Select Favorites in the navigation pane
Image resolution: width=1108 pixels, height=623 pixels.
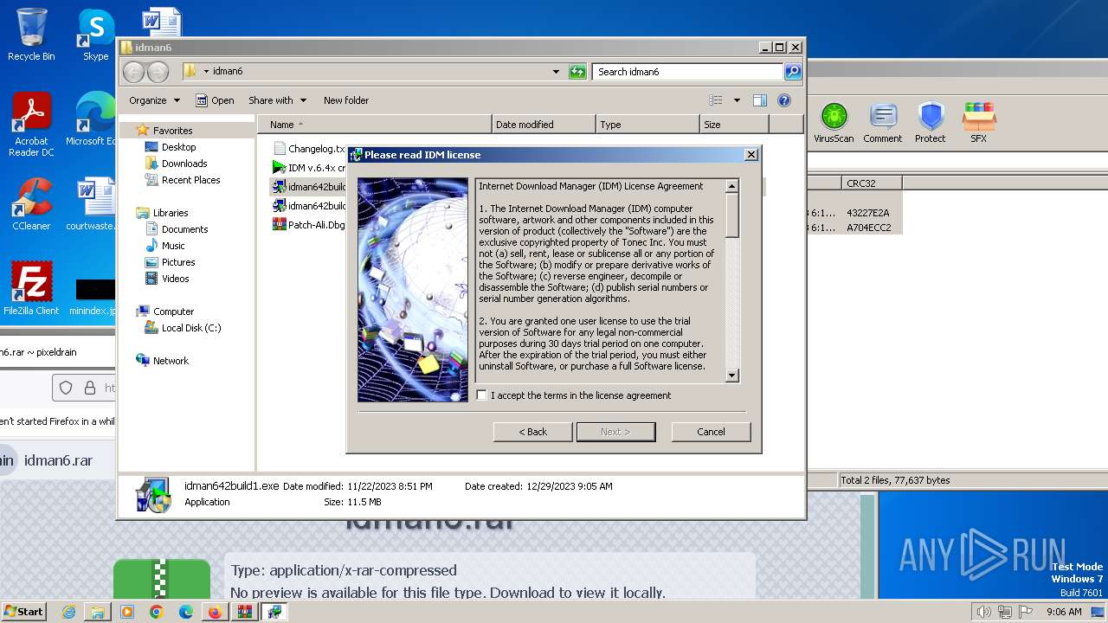172,131
